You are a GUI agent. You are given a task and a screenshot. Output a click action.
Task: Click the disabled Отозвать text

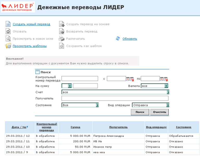pos(20,31)
